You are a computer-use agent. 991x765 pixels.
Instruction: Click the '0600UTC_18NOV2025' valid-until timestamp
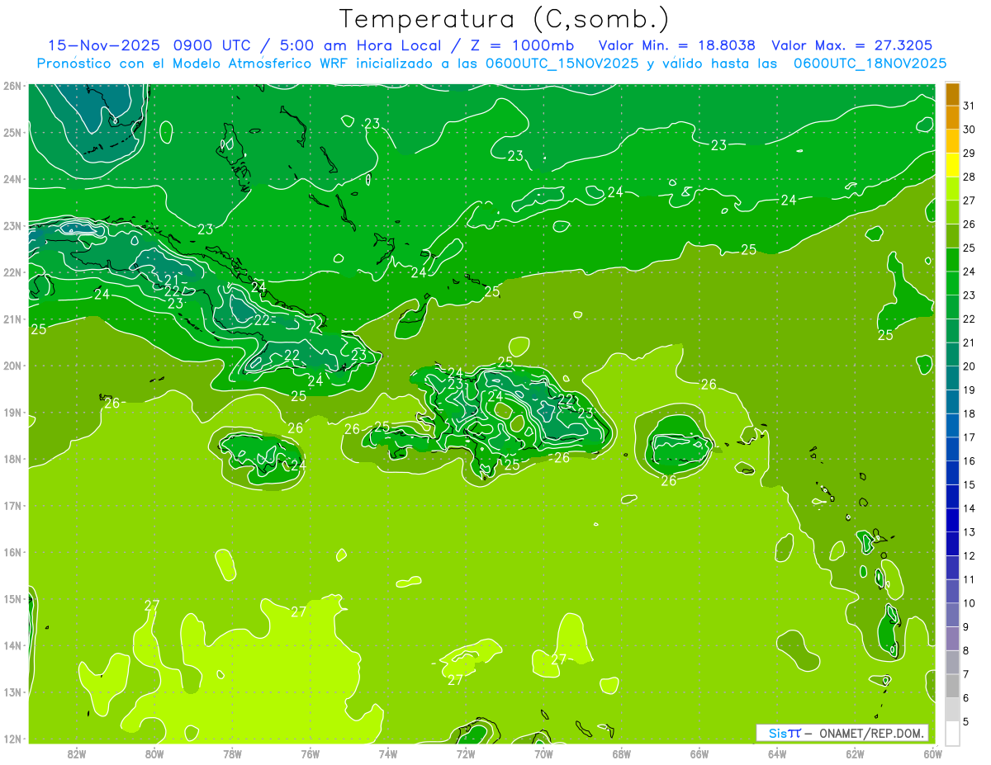[x=870, y=64]
